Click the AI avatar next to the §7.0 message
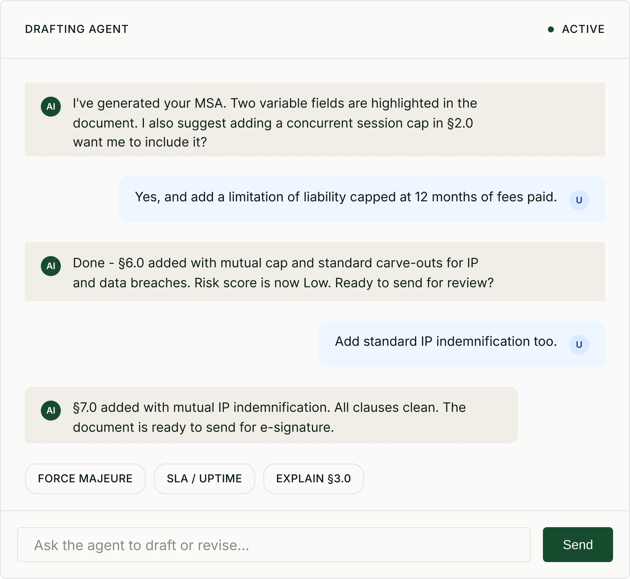 (x=51, y=410)
